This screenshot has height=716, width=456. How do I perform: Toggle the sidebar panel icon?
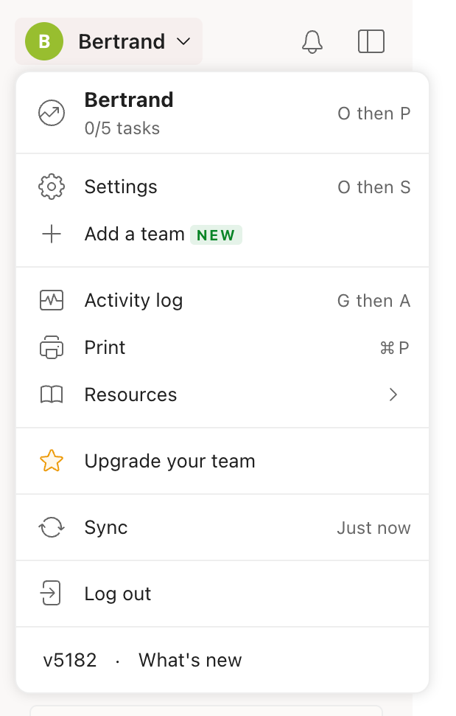[371, 41]
